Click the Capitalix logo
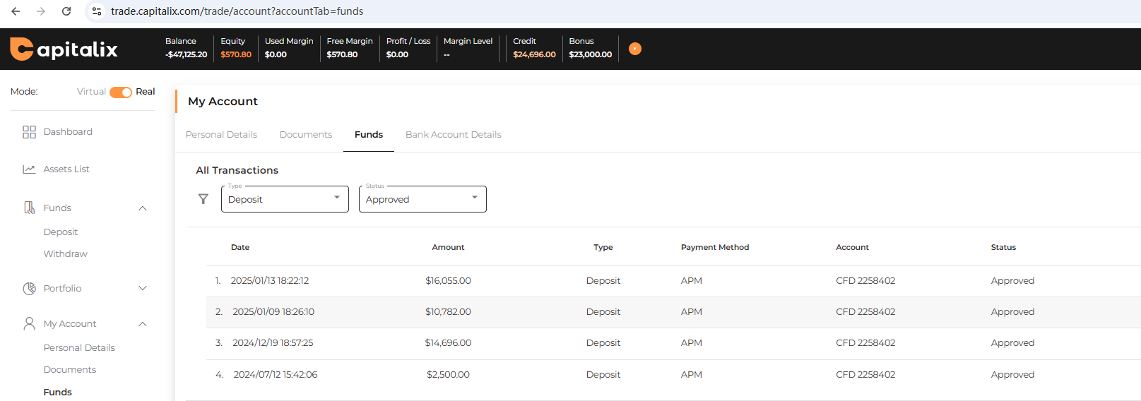 pos(64,49)
